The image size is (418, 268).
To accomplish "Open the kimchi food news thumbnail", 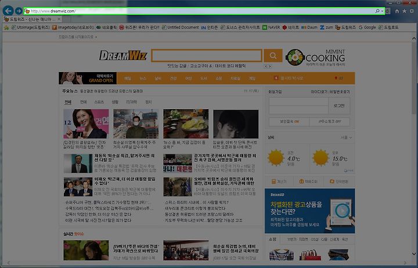I will coord(186,124).
